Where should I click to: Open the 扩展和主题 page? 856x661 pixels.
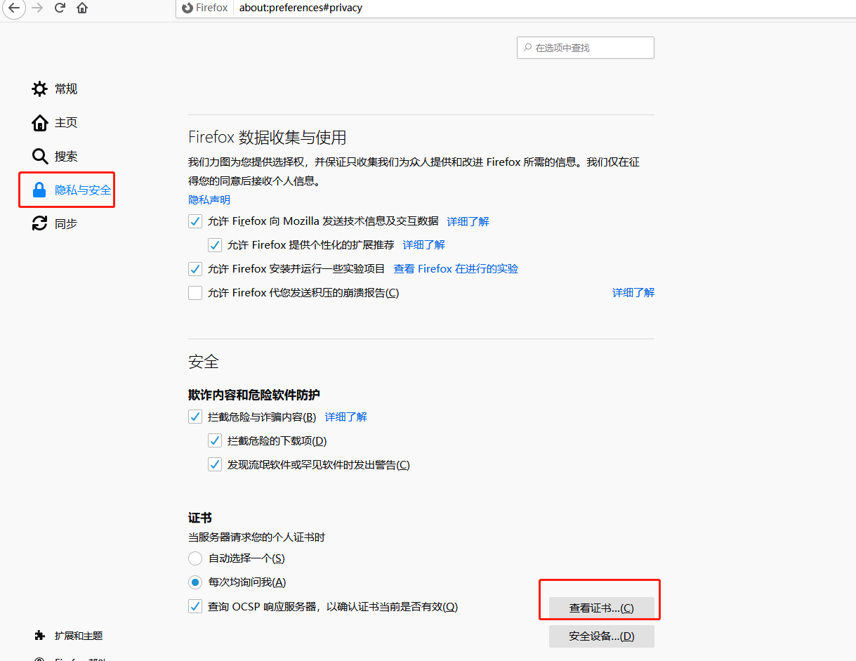tap(79, 636)
